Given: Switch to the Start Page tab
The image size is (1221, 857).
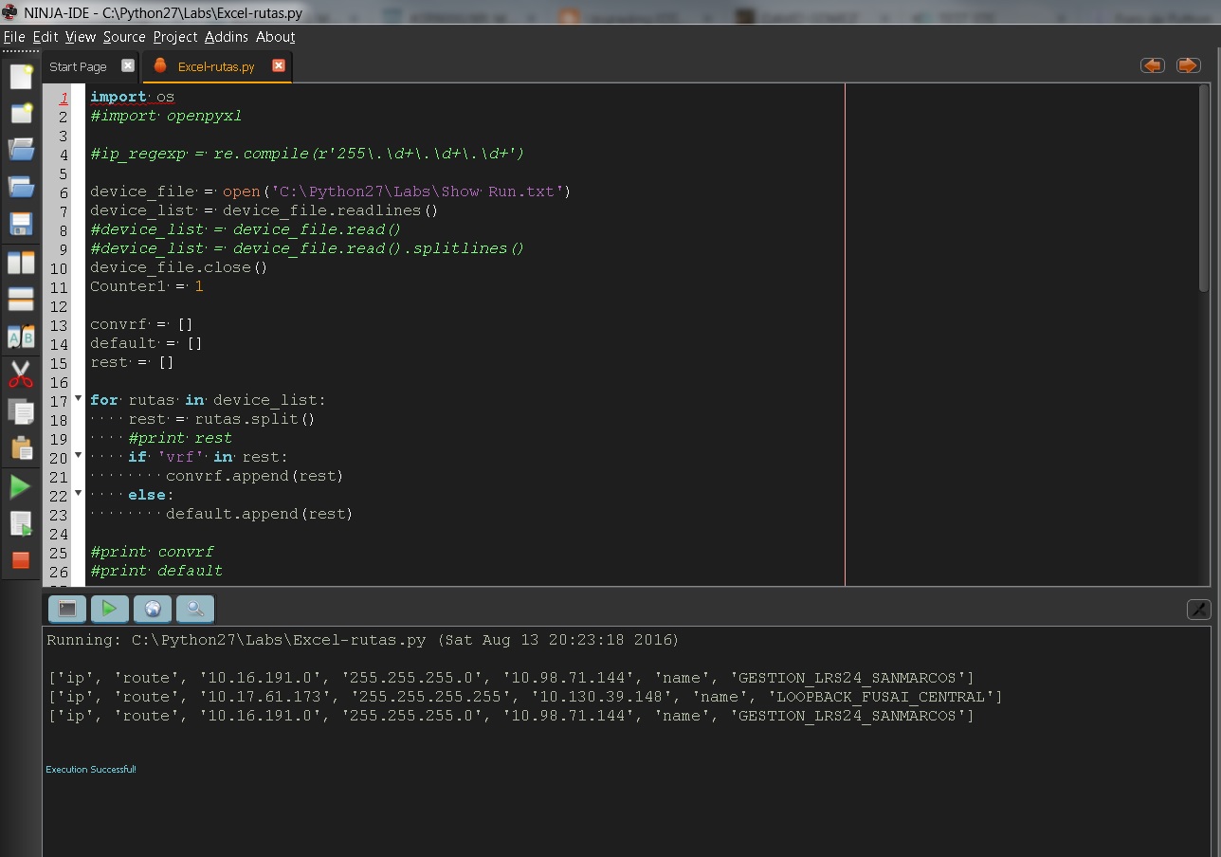Looking at the screenshot, I should pyautogui.click(x=78, y=66).
